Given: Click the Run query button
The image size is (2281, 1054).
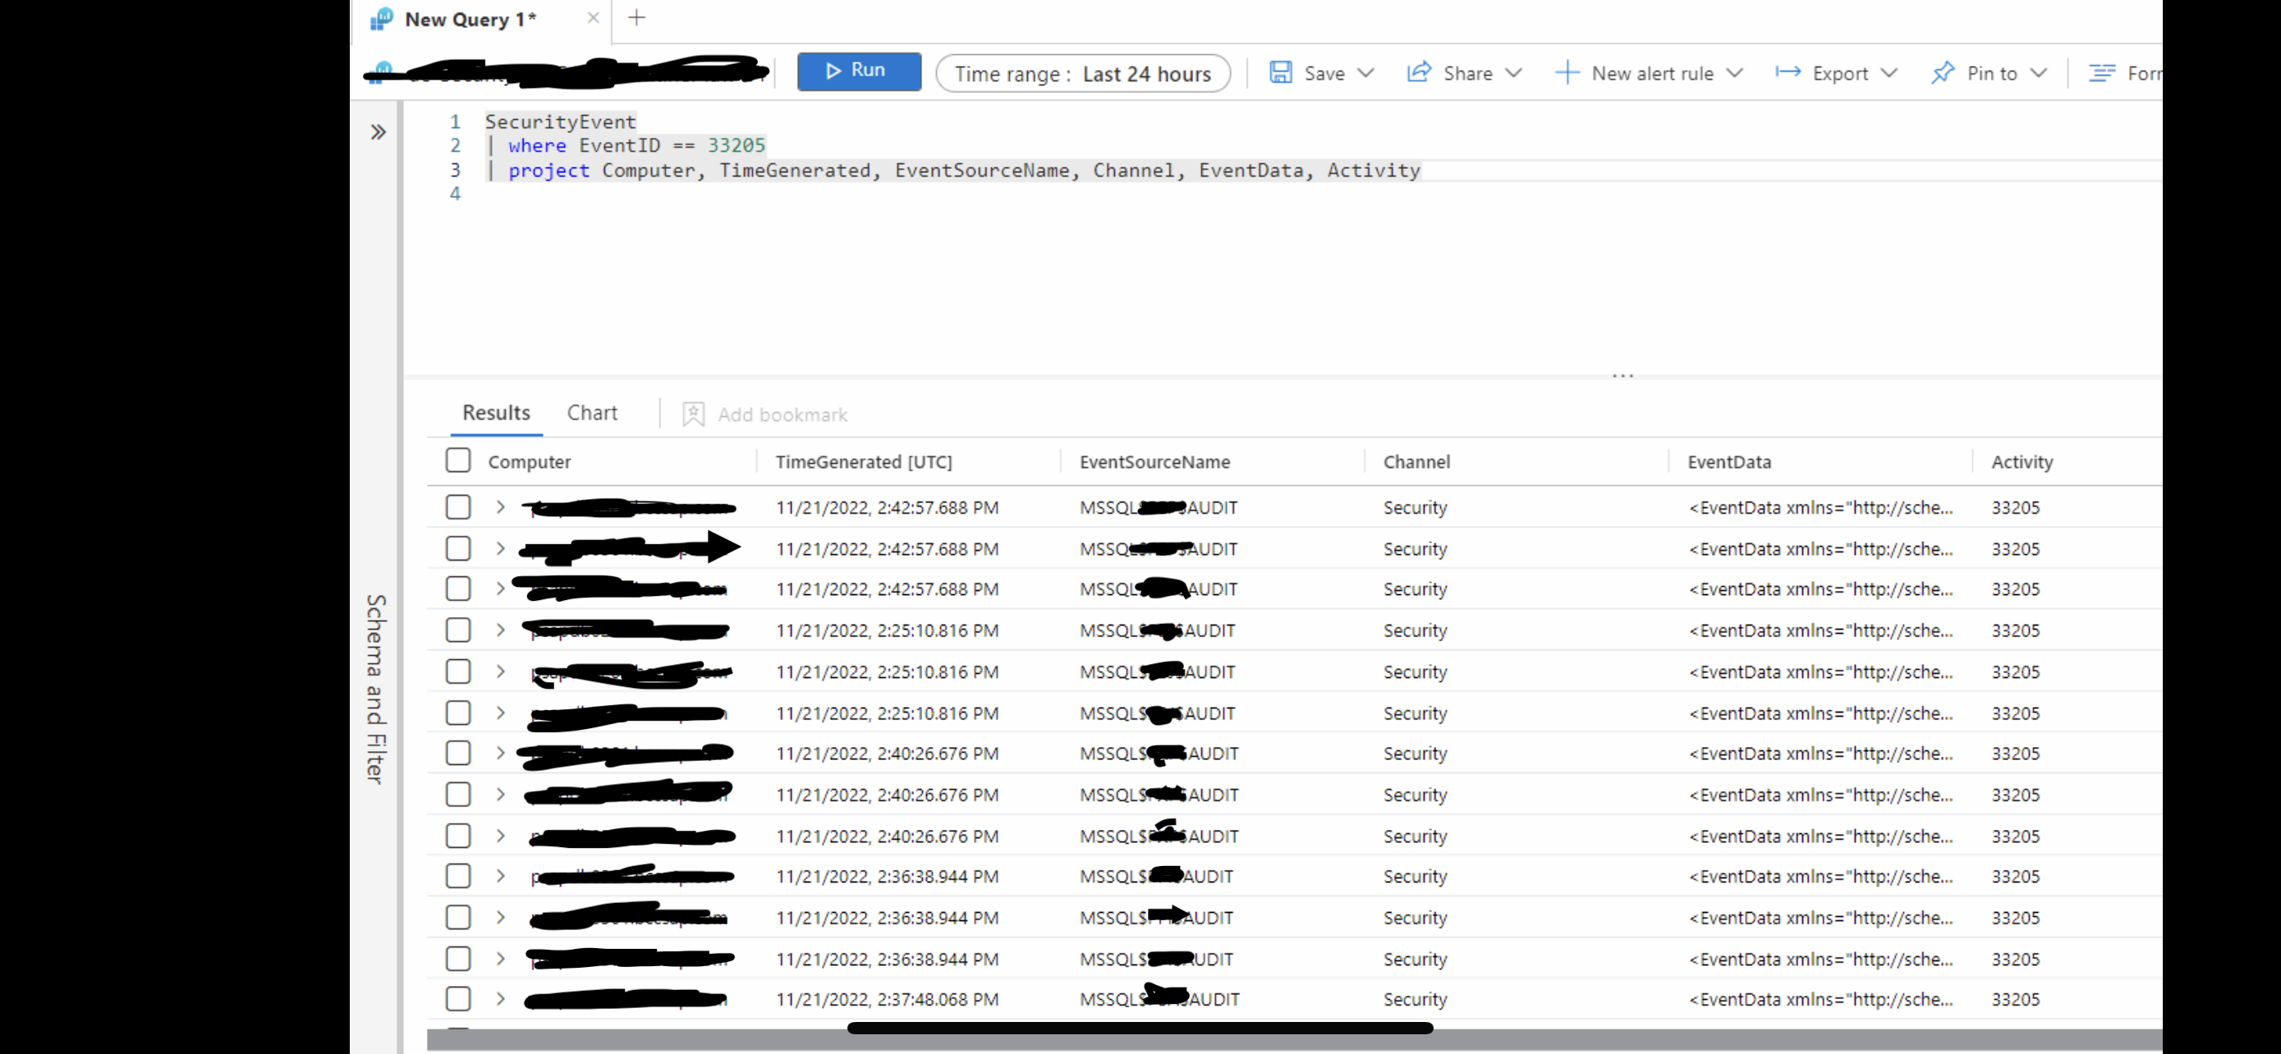Looking at the screenshot, I should [x=858, y=71].
